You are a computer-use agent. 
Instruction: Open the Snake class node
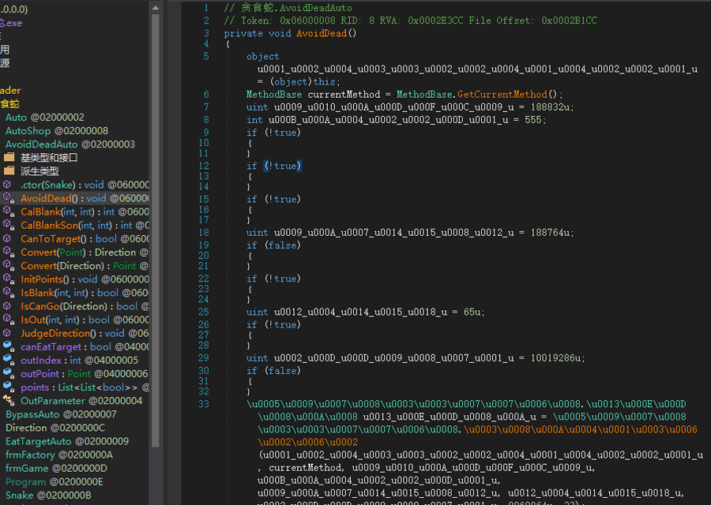48,496
